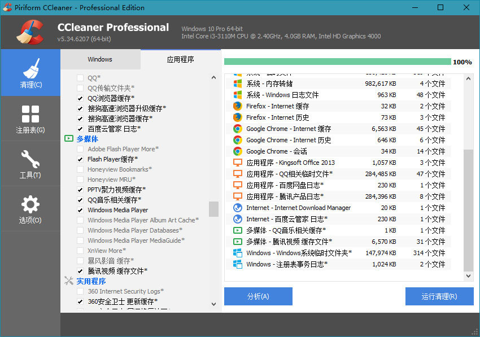
Task: Switch to the 应用程序 tab
Action: point(181,59)
